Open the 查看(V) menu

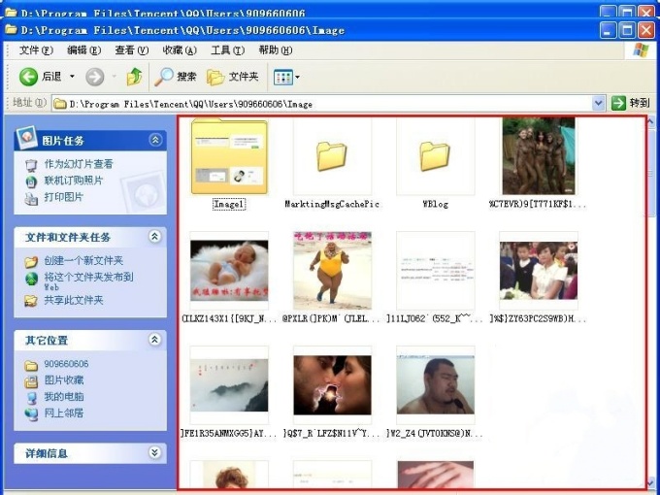(x=132, y=50)
